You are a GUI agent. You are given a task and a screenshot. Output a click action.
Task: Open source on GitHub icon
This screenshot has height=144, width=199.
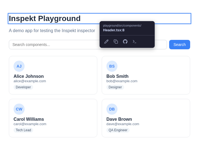click(125, 42)
